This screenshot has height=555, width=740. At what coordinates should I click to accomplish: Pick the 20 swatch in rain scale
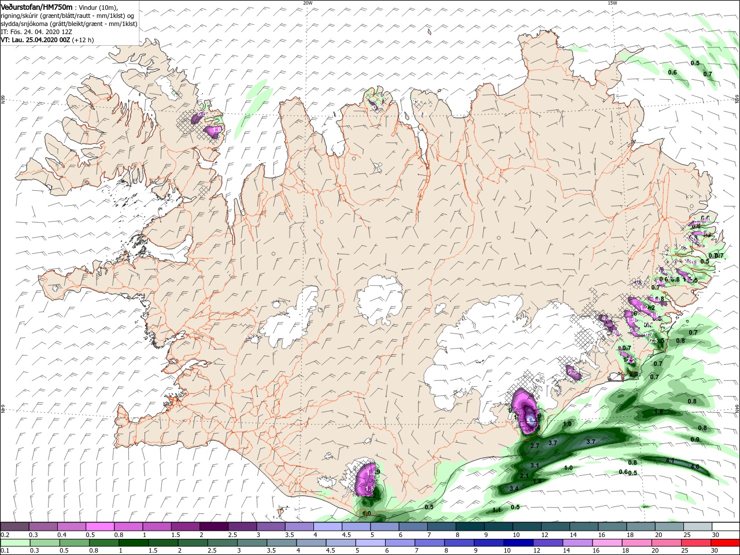tap(666, 543)
